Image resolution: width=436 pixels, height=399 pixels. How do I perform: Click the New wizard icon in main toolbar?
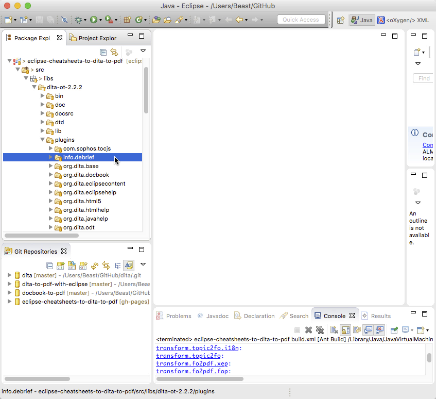pyautogui.click(x=9, y=20)
